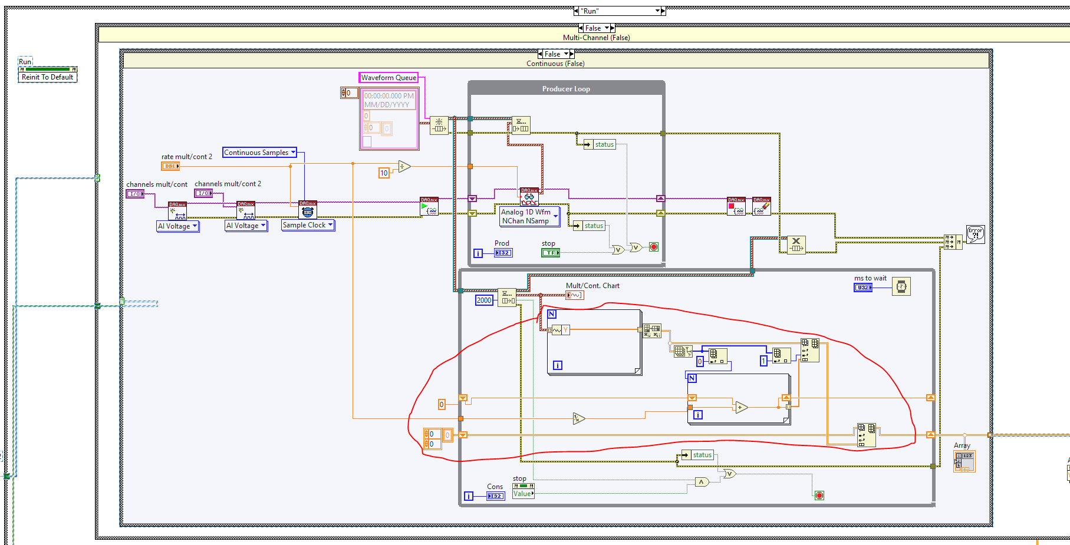Click the DAQmx Clear Task icon
The width and height of the screenshot is (1070, 545).
[x=762, y=206]
